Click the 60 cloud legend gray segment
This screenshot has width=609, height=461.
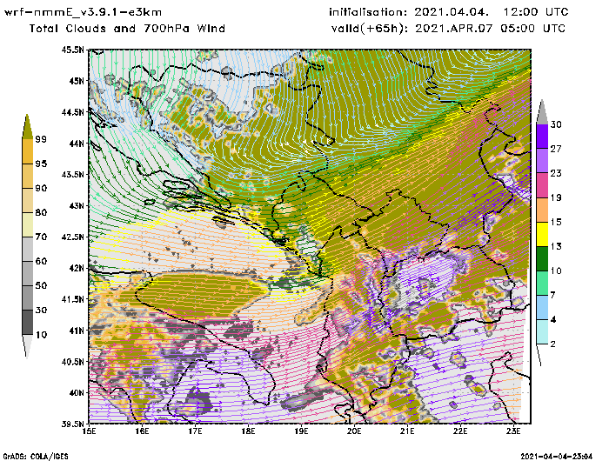click(x=27, y=273)
